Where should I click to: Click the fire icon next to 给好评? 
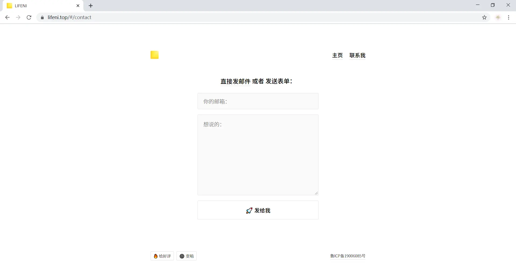(156, 256)
